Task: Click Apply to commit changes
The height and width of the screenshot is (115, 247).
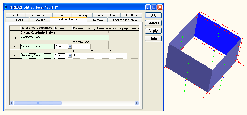Action: click(153, 31)
